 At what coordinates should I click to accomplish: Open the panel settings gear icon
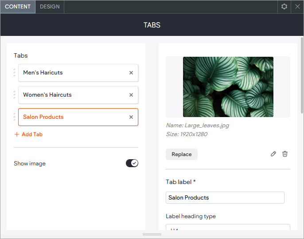click(284, 7)
